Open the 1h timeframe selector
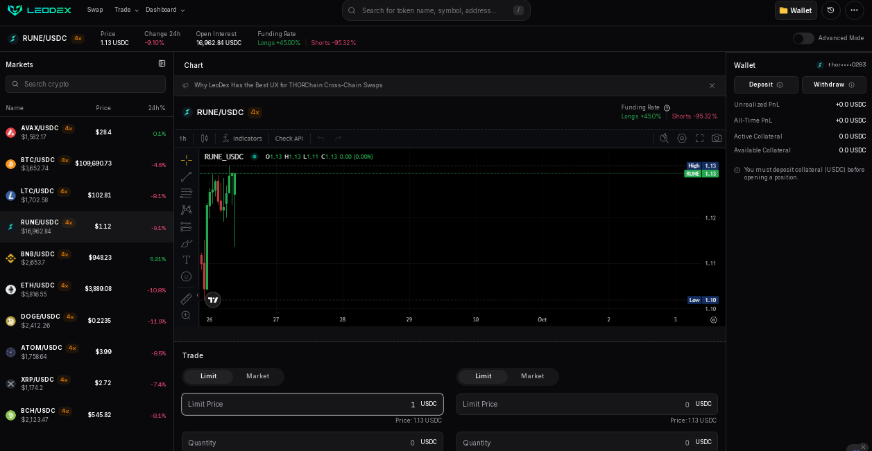872x451 pixels. pos(182,139)
